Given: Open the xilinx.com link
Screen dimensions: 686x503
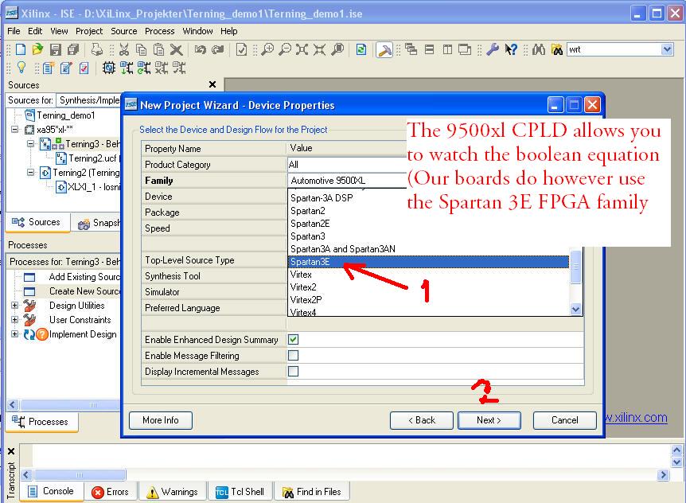Looking at the screenshot, I should [x=636, y=417].
